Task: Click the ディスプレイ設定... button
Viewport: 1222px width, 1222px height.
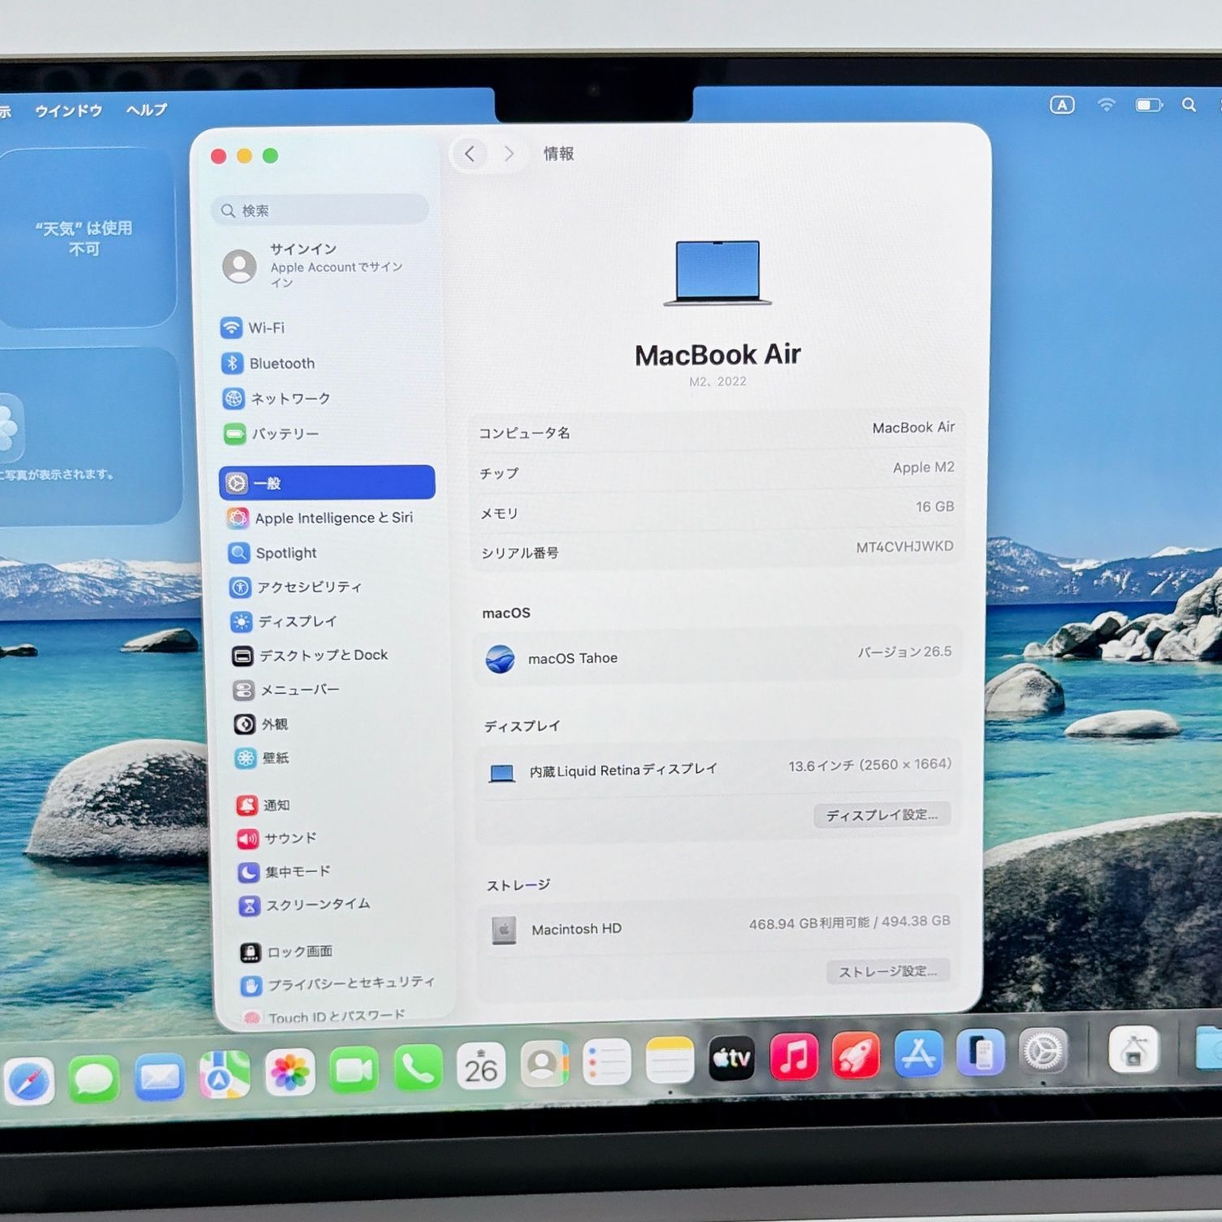Action: tap(882, 815)
